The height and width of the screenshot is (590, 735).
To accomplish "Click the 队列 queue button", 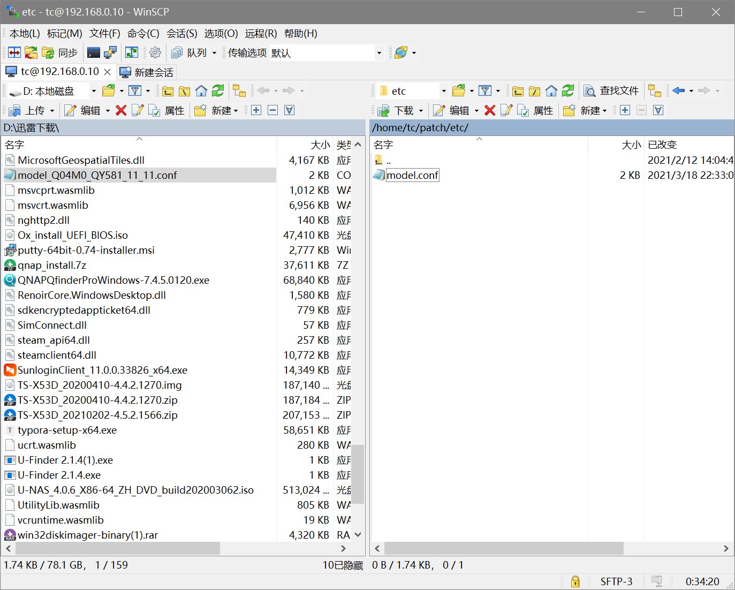I will tap(189, 52).
